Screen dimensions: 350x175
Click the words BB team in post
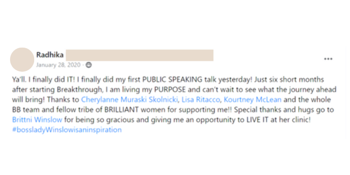point(24,110)
